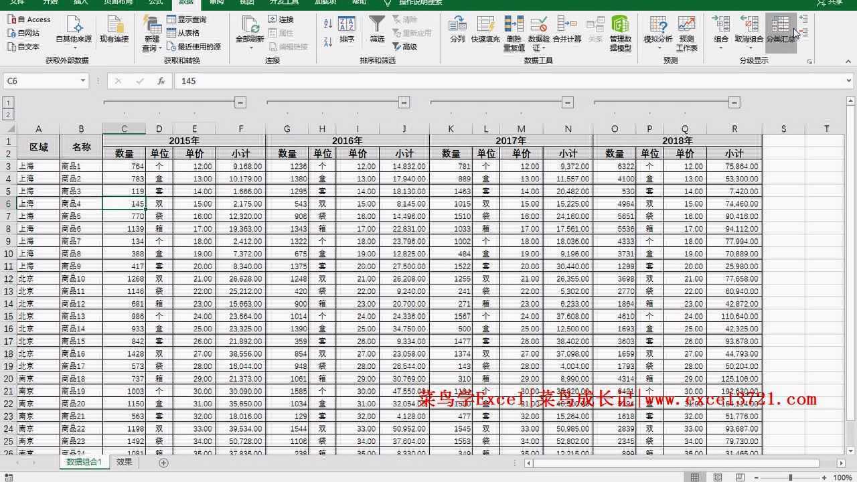Open the 分级显示 dialog launcher

[809, 62]
